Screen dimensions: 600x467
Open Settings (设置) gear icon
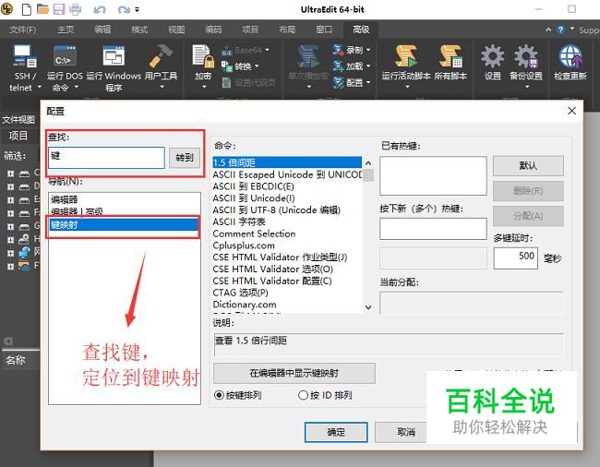[x=493, y=56]
